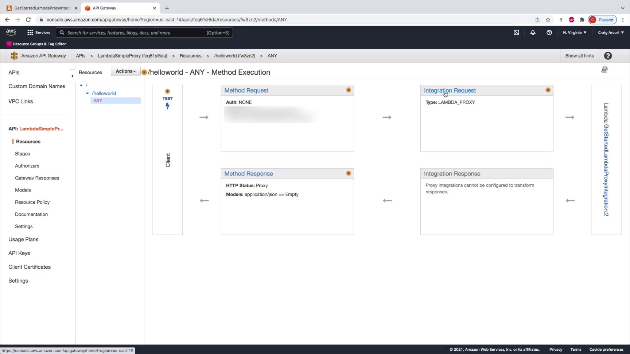This screenshot has width=630, height=354.
Task: Bookmark this page with the star icon
Action: pos(548,20)
